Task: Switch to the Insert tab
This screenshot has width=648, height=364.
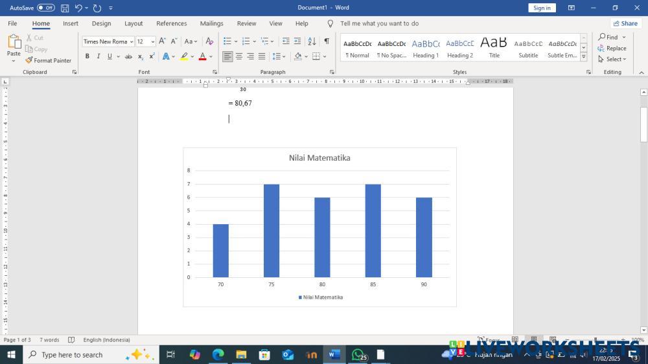Action: pyautogui.click(x=71, y=23)
